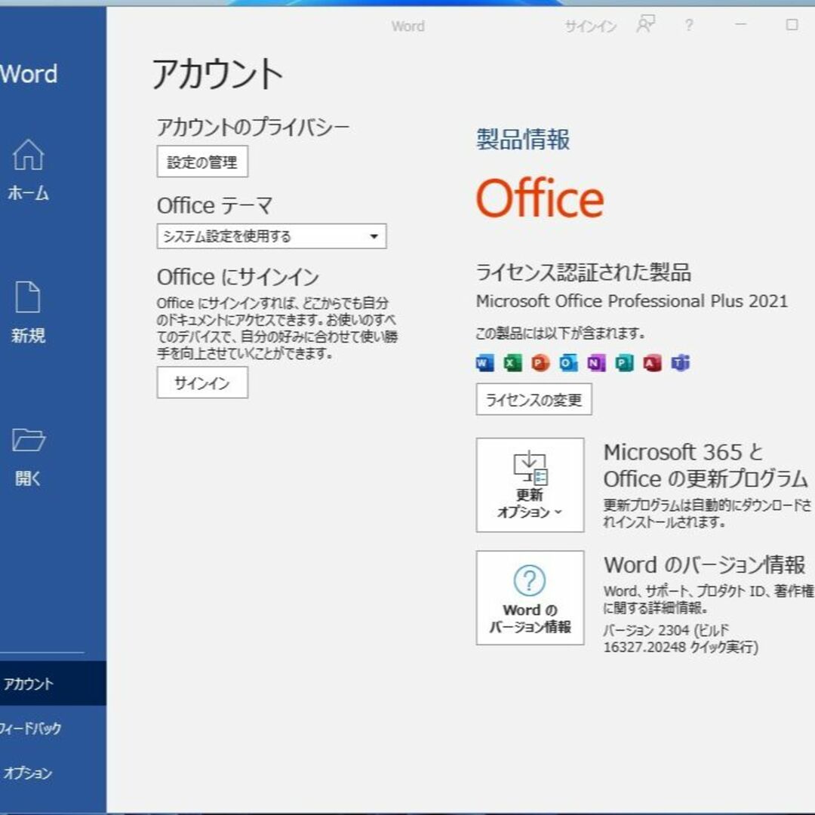Click the 製品情報 heading
815x815 pixels.
point(523,140)
